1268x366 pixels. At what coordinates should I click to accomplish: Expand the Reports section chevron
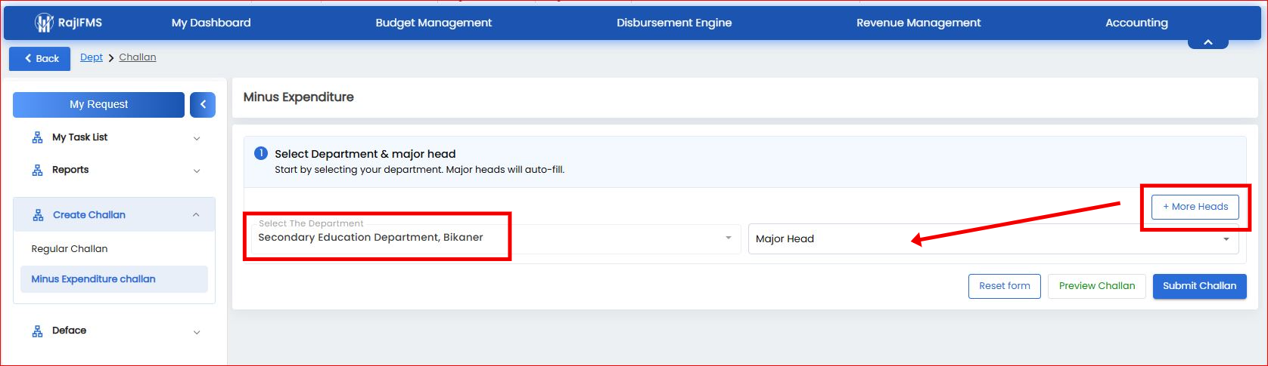click(197, 171)
